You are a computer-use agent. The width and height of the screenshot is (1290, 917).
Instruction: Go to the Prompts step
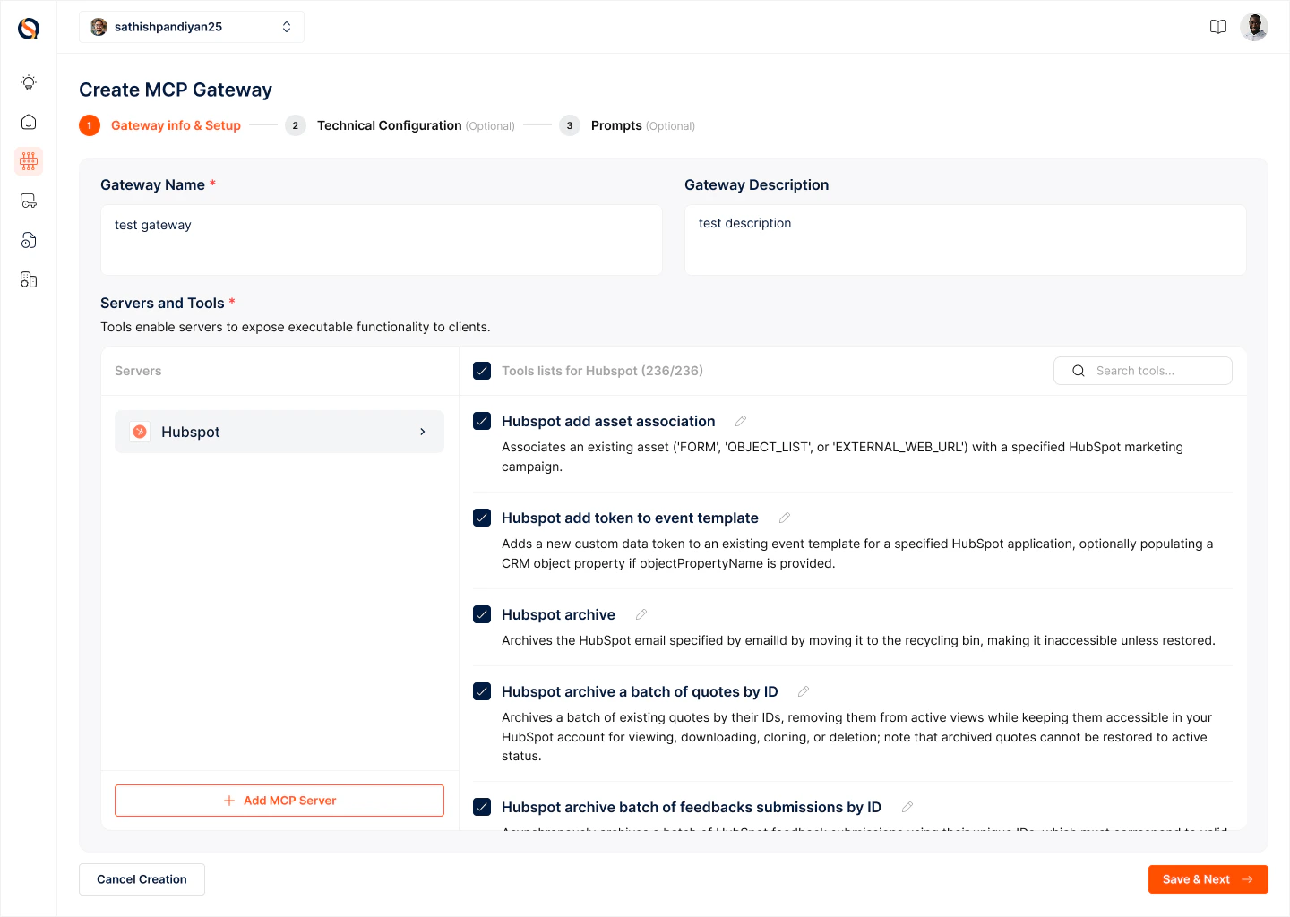click(616, 125)
